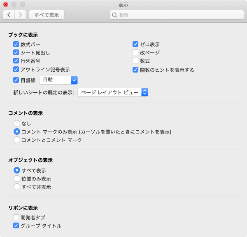This screenshot has height=237, width=247.
Task: Enable the 改ページ checkbox
Action: tap(135, 52)
